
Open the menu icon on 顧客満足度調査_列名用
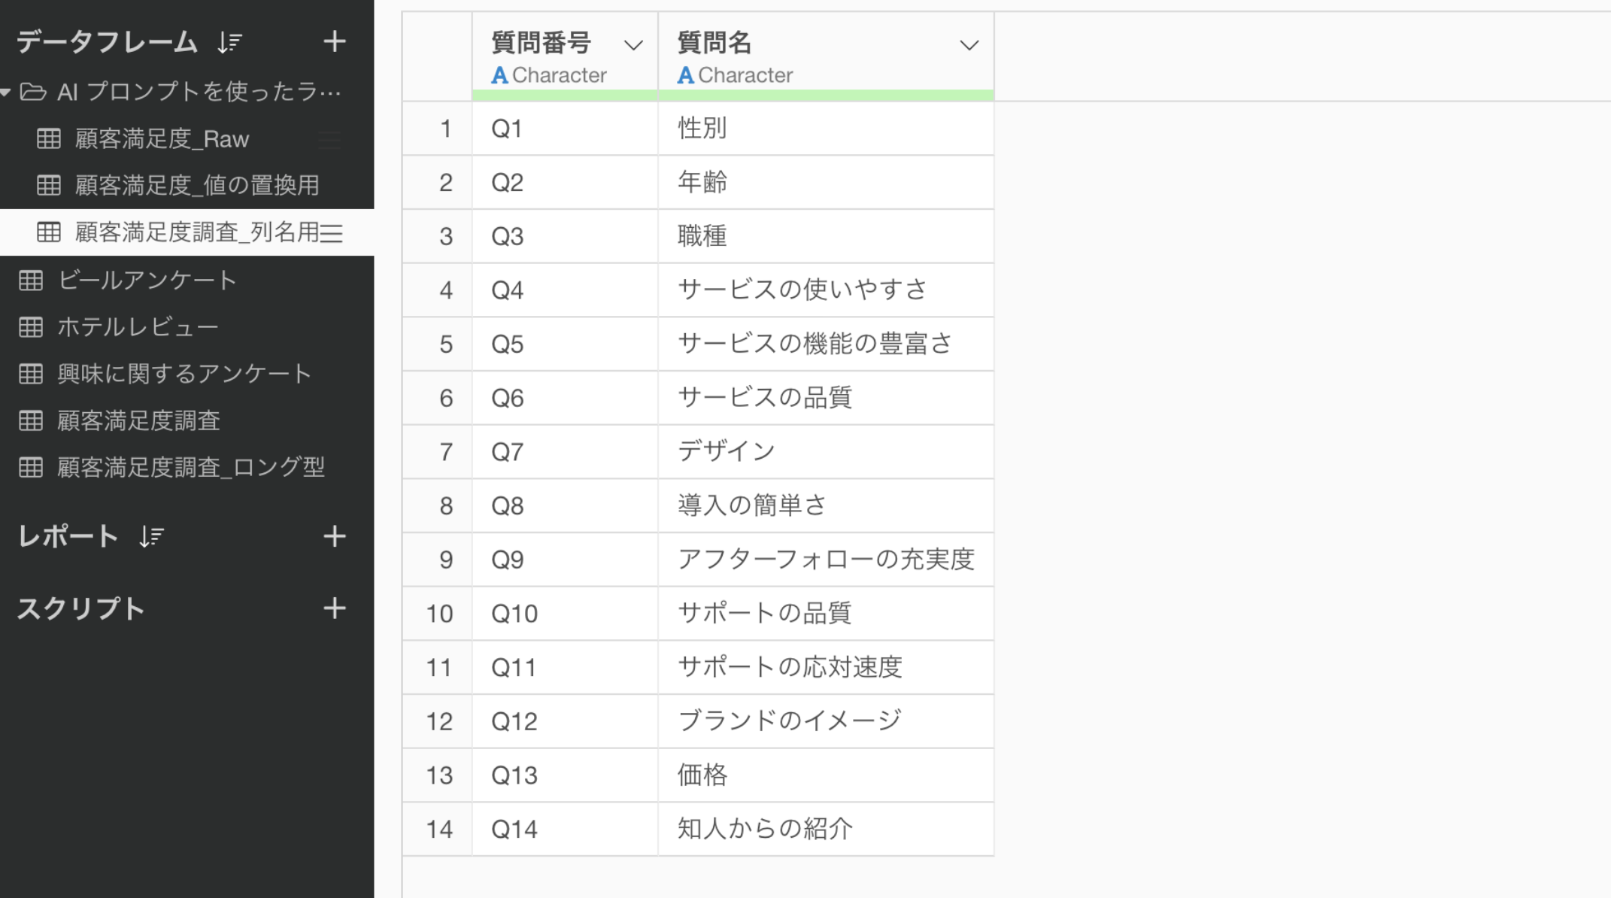(x=332, y=233)
